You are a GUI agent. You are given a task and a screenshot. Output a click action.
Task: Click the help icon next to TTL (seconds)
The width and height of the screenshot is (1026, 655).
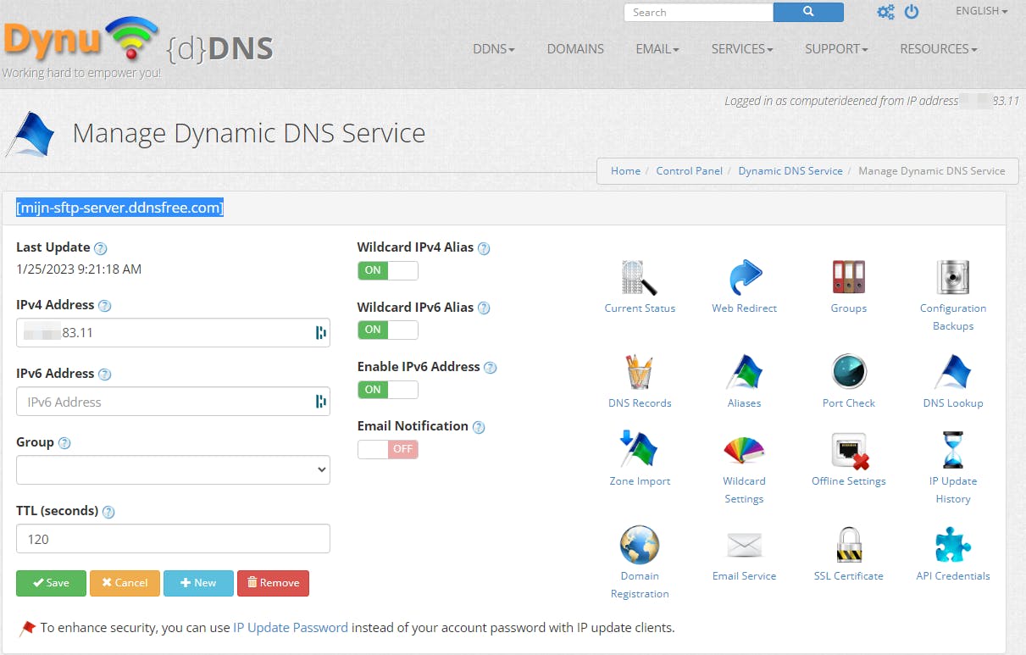coord(108,512)
